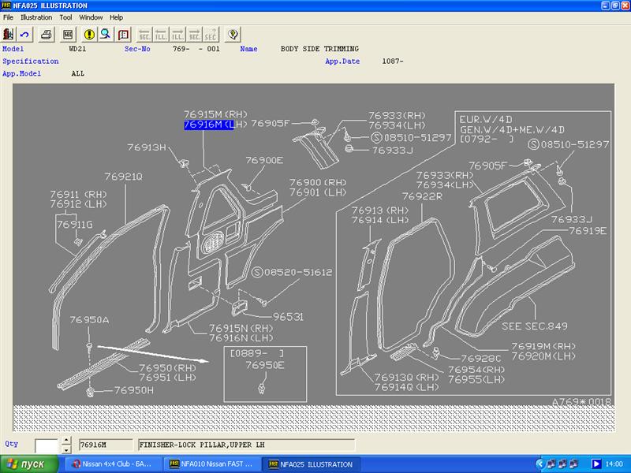Click the printer icon in toolbar
The image size is (631, 473).
(x=47, y=35)
